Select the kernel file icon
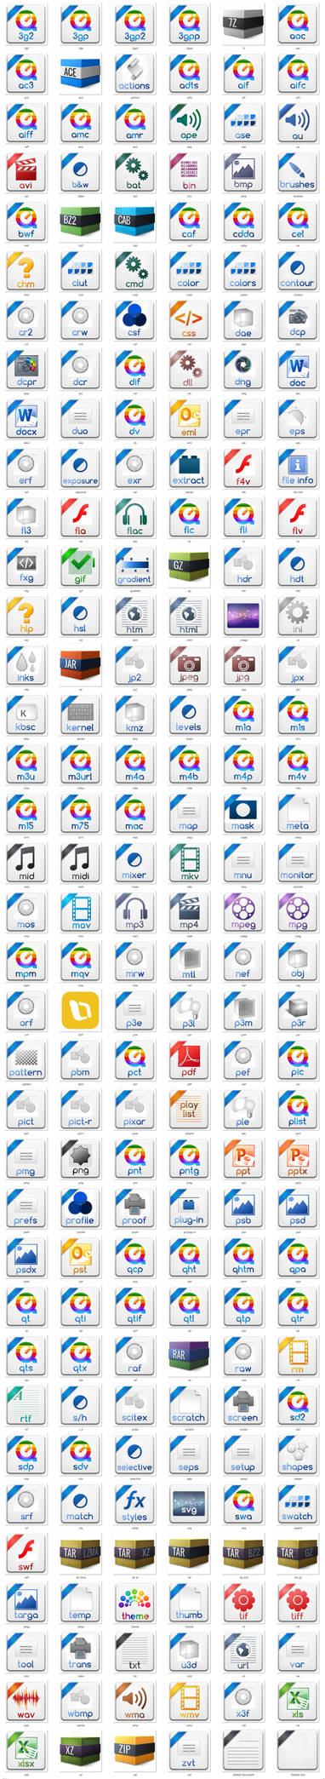Viewport: 325px width, 1779px height. [x=80, y=715]
